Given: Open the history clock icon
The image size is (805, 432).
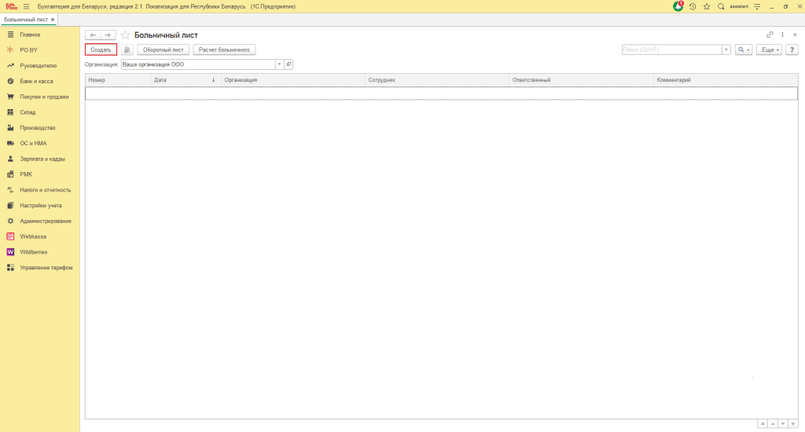Looking at the screenshot, I should pos(693,6).
